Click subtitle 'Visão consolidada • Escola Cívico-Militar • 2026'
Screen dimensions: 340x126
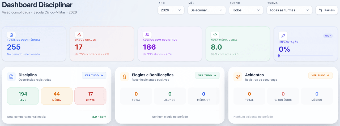(39, 12)
